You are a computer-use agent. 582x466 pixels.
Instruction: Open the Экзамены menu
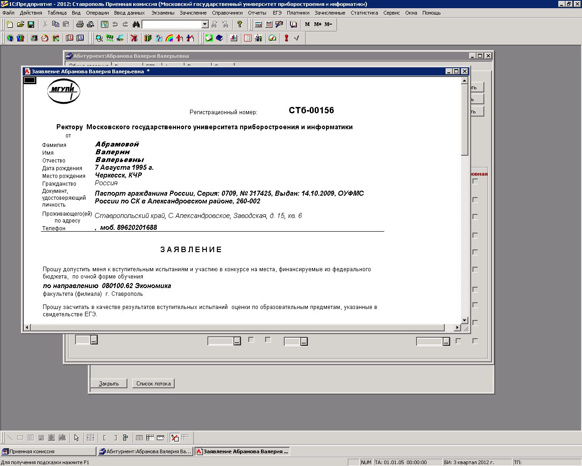[163, 13]
